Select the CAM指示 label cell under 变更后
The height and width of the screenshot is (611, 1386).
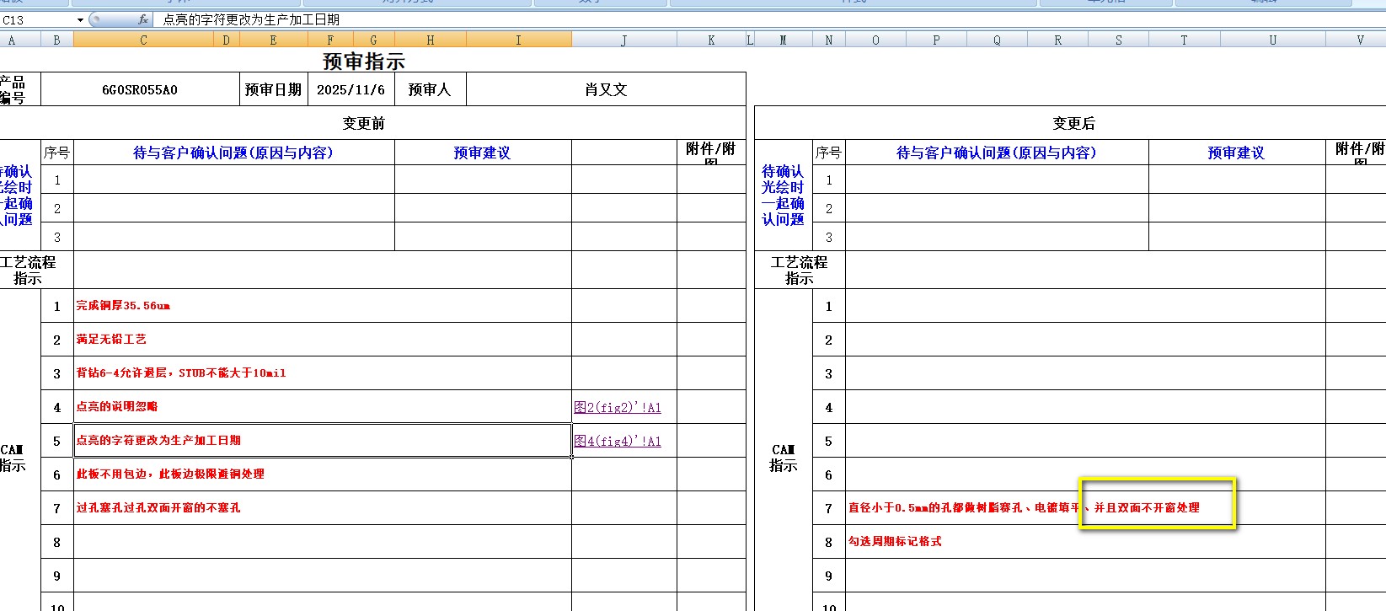(784, 458)
